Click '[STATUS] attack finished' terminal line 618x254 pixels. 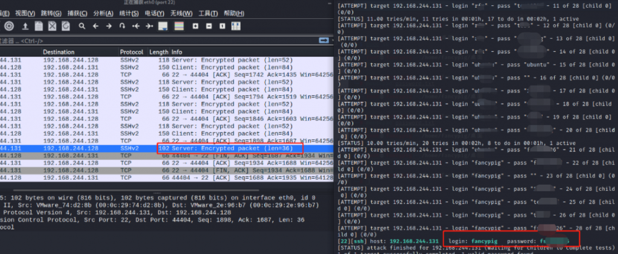pyautogui.click(x=476, y=248)
